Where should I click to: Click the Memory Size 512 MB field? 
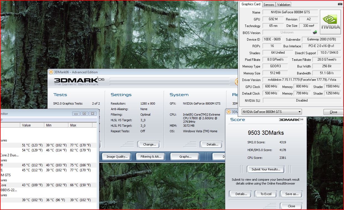point(275,73)
